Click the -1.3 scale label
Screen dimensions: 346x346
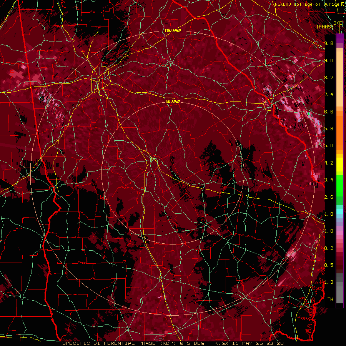coord(327,282)
